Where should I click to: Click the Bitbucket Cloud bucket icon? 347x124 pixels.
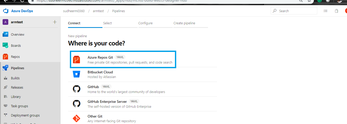76,74
